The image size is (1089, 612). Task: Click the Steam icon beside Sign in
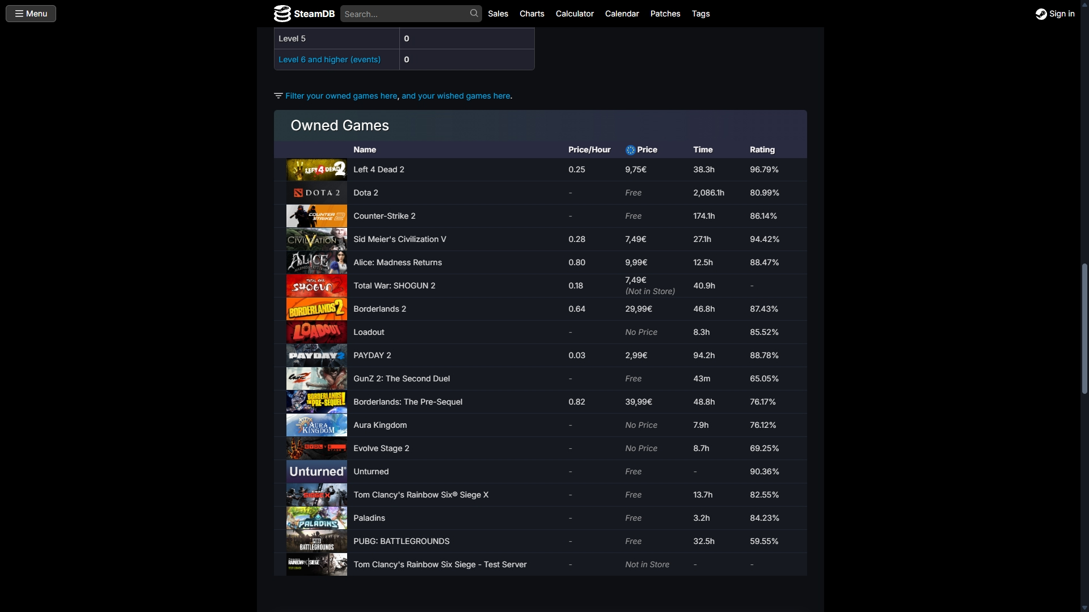(x=1041, y=14)
